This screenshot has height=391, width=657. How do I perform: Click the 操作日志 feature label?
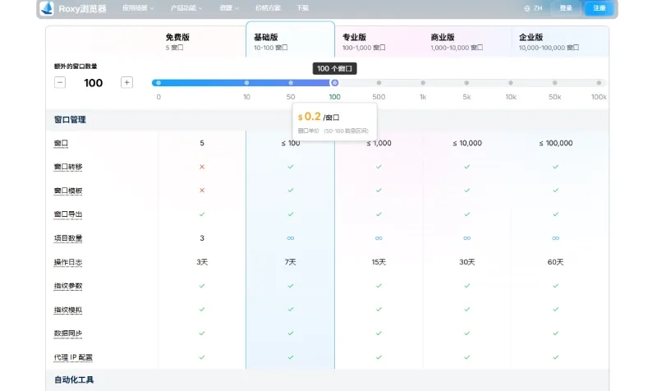pyautogui.click(x=68, y=262)
